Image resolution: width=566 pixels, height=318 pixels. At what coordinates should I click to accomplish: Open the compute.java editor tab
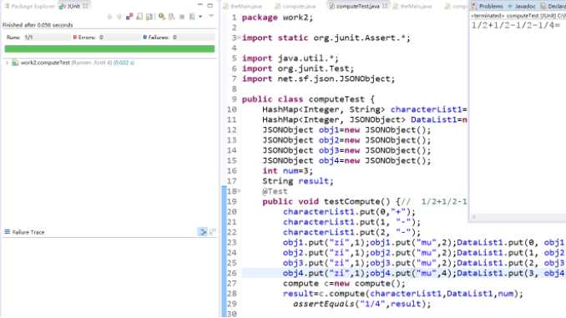(296, 6)
